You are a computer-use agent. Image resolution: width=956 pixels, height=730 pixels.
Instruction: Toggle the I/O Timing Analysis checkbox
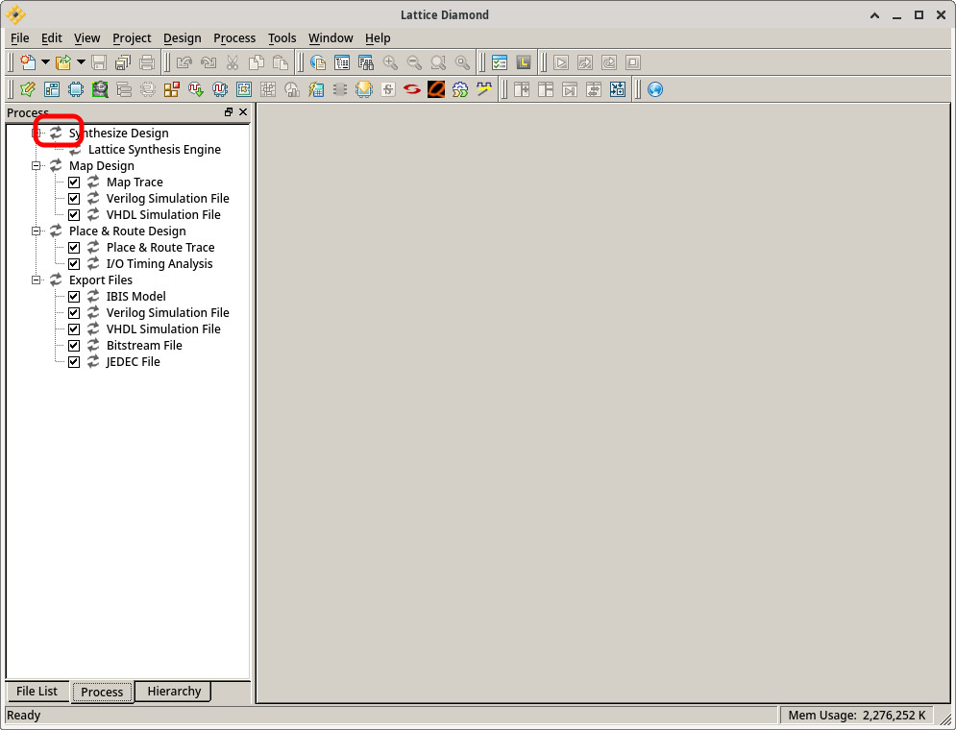pos(74,264)
